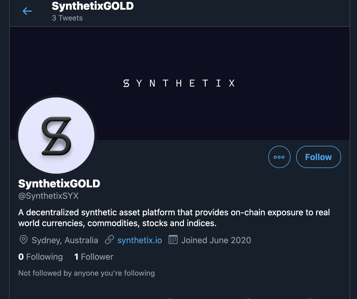357x299 pixels.
Task: Click the back arrow icon
Action: [27, 11]
